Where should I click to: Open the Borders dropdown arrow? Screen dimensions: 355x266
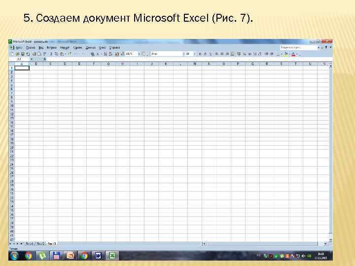282,54
